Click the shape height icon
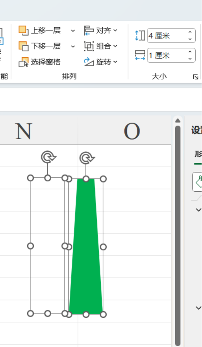Image resolution: width=202 pixels, height=347 pixels. (140, 35)
